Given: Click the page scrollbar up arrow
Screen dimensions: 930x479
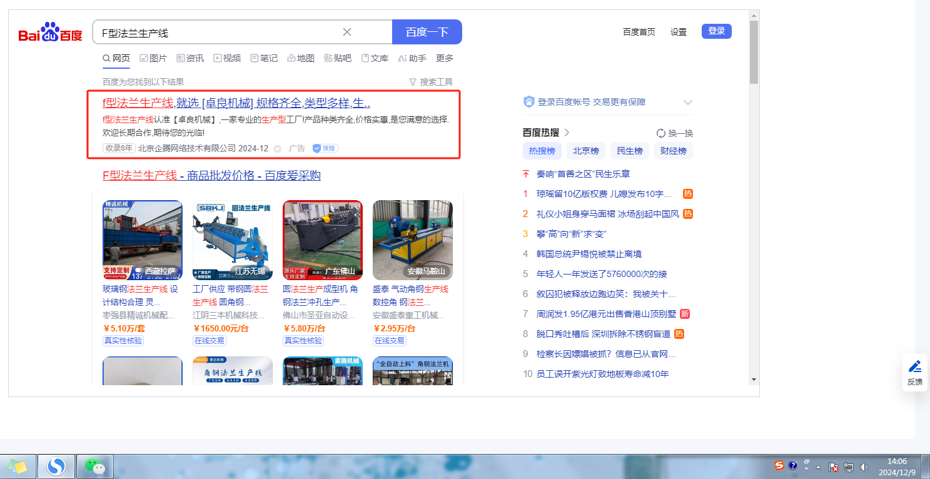Looking at the screenshot, I should (x=754, y=15).
